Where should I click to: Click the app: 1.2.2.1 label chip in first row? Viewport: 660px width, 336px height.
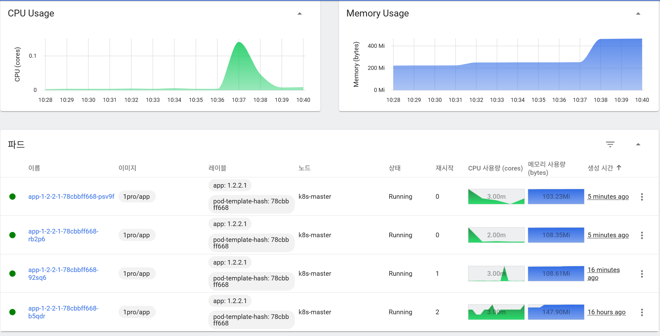point(230,185)
